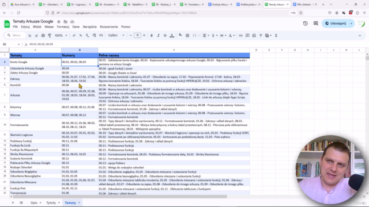Insert comment icon in toolbar
Image resolution: width=369 pixels, height=207 pixels.
point(247,36)
